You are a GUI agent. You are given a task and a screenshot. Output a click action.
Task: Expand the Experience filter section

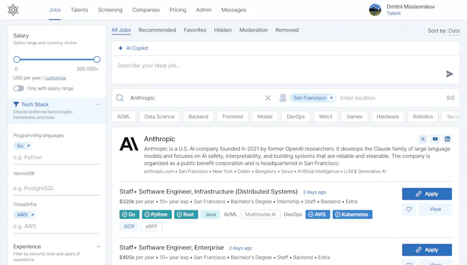coord(98,246)
